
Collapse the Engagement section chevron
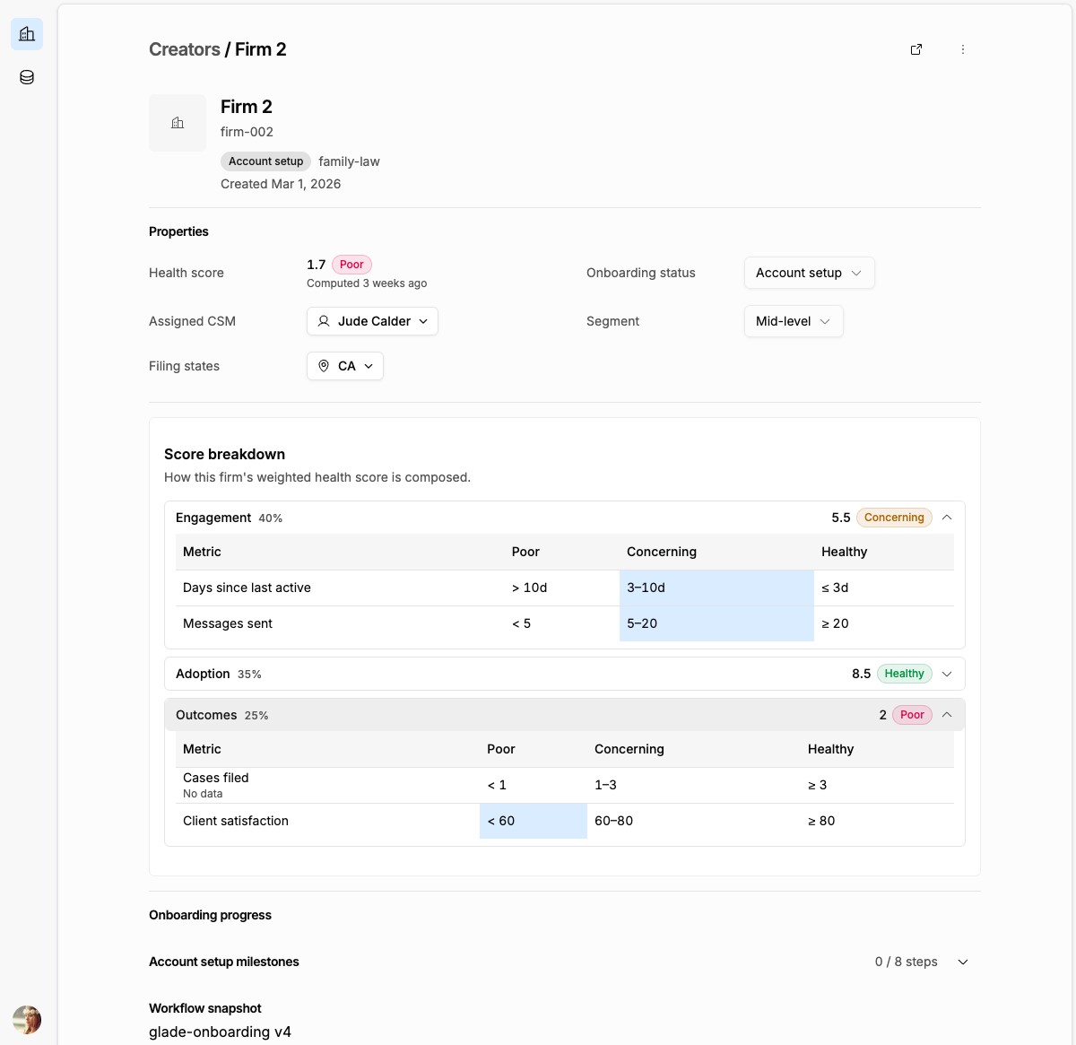(x=947, y=518)
